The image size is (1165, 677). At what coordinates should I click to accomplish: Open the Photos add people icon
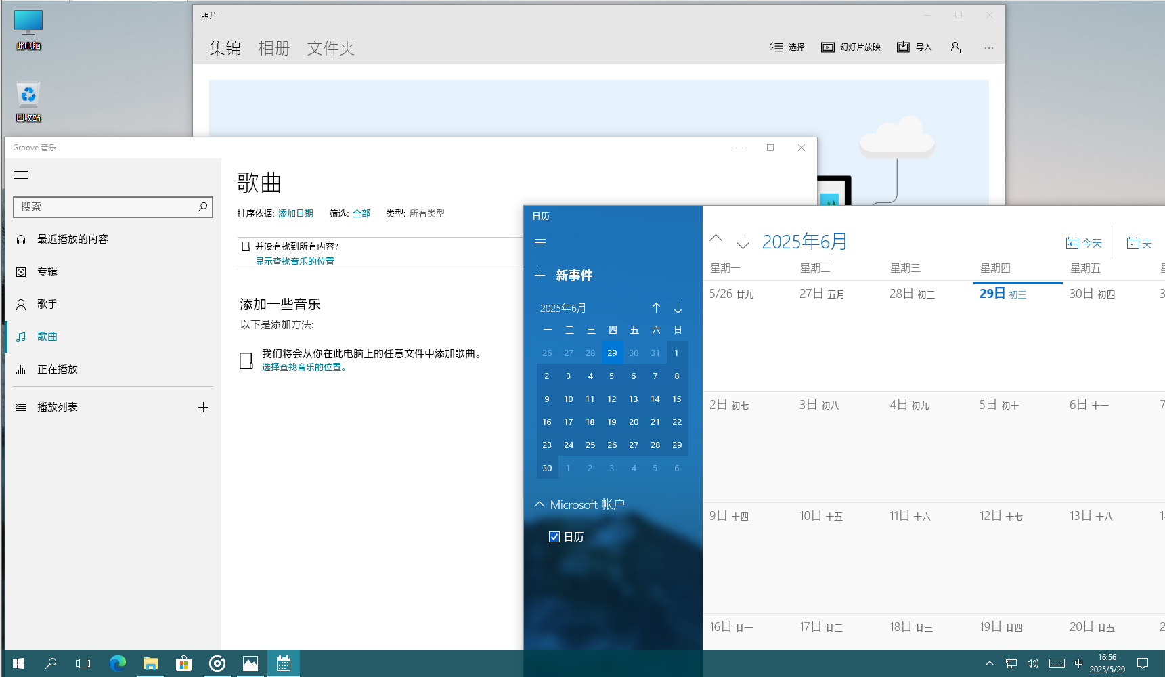956,47
